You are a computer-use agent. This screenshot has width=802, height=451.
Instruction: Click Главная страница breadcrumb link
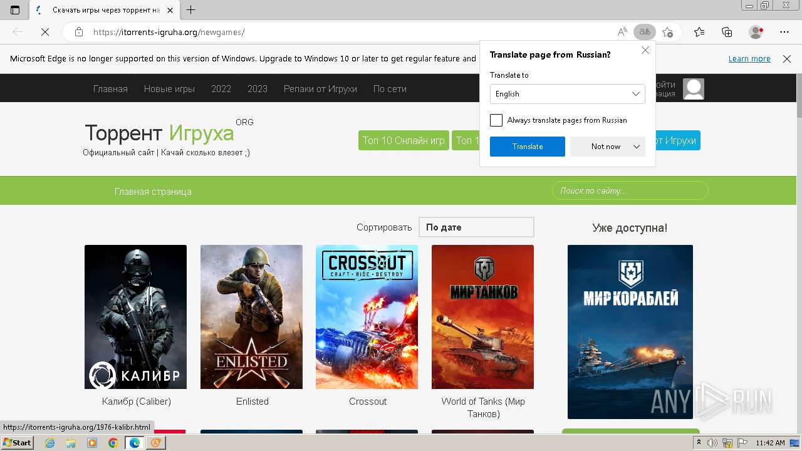coord(153,192)
